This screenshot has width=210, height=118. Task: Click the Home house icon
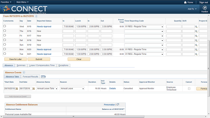click(x=185, y=2)
